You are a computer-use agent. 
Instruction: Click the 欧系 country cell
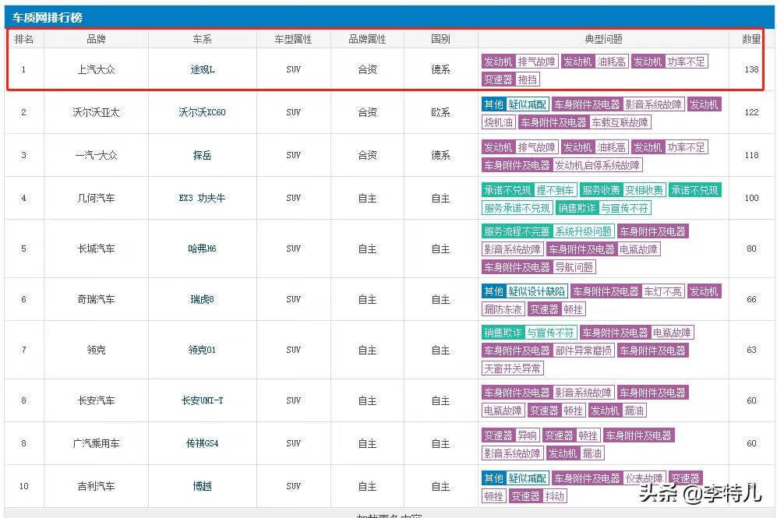click(440, 112)
